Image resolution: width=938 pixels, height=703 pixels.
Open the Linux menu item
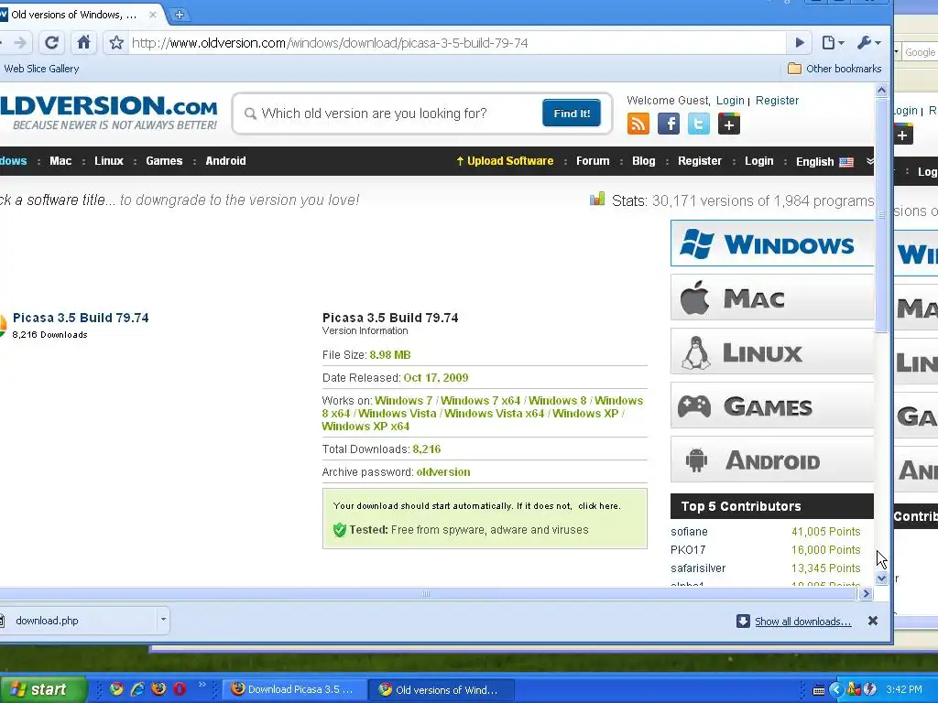[109, 161]
